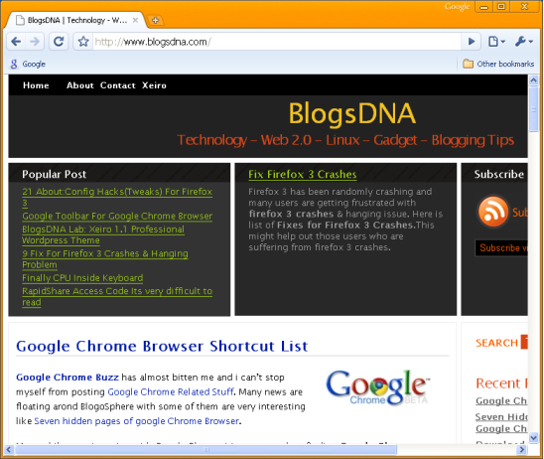Open BlogsDNA Lab: Xeiro 1.1 Professional link
Image resolution: width=544 pixels, height=459 pixels.
pos(102,234)
